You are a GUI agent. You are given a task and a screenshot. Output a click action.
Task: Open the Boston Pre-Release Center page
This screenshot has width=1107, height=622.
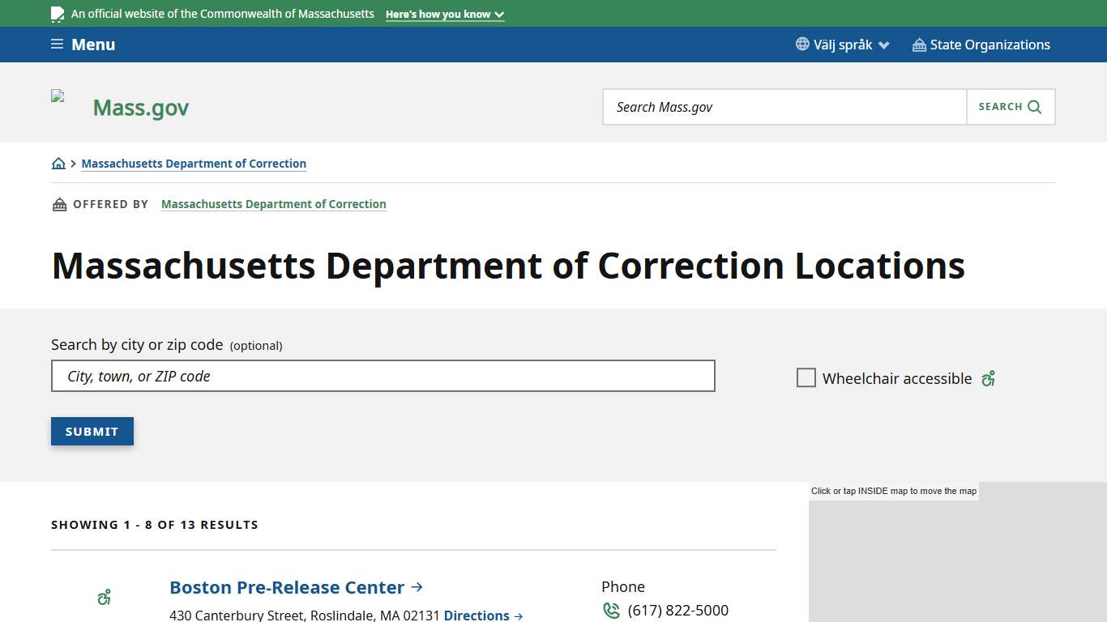click(286, 586)
